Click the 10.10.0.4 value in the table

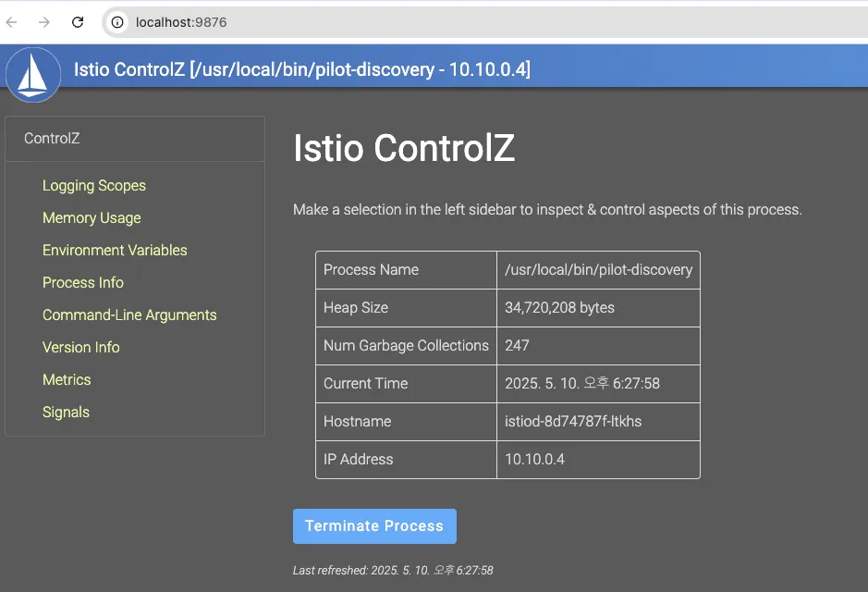pyautogui.click(x=598, y=459)
